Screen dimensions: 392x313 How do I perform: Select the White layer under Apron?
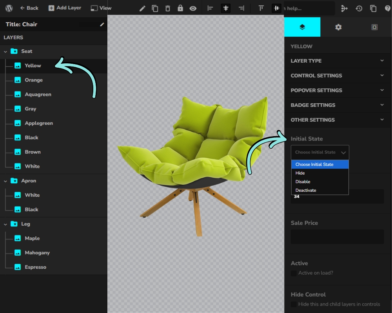click(x=53, y=195)
